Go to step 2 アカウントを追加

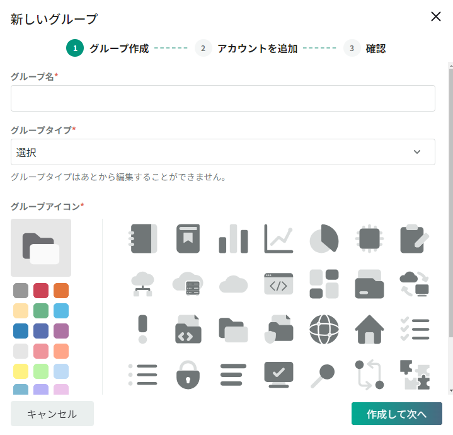click(246, 49)
